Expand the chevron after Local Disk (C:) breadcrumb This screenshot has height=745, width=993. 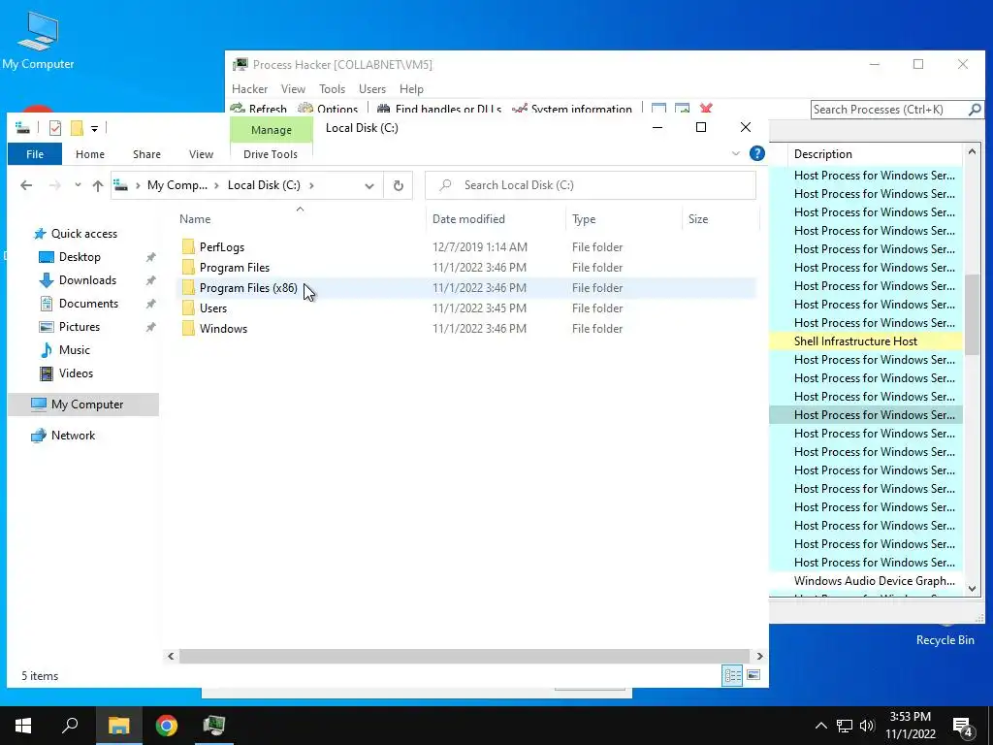311,185
